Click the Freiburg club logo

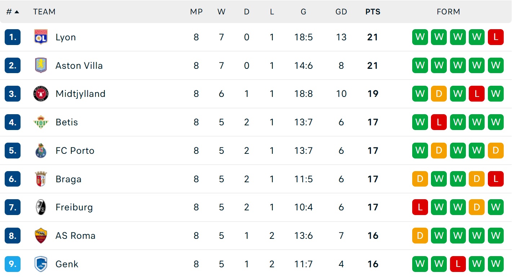[41, 207]
